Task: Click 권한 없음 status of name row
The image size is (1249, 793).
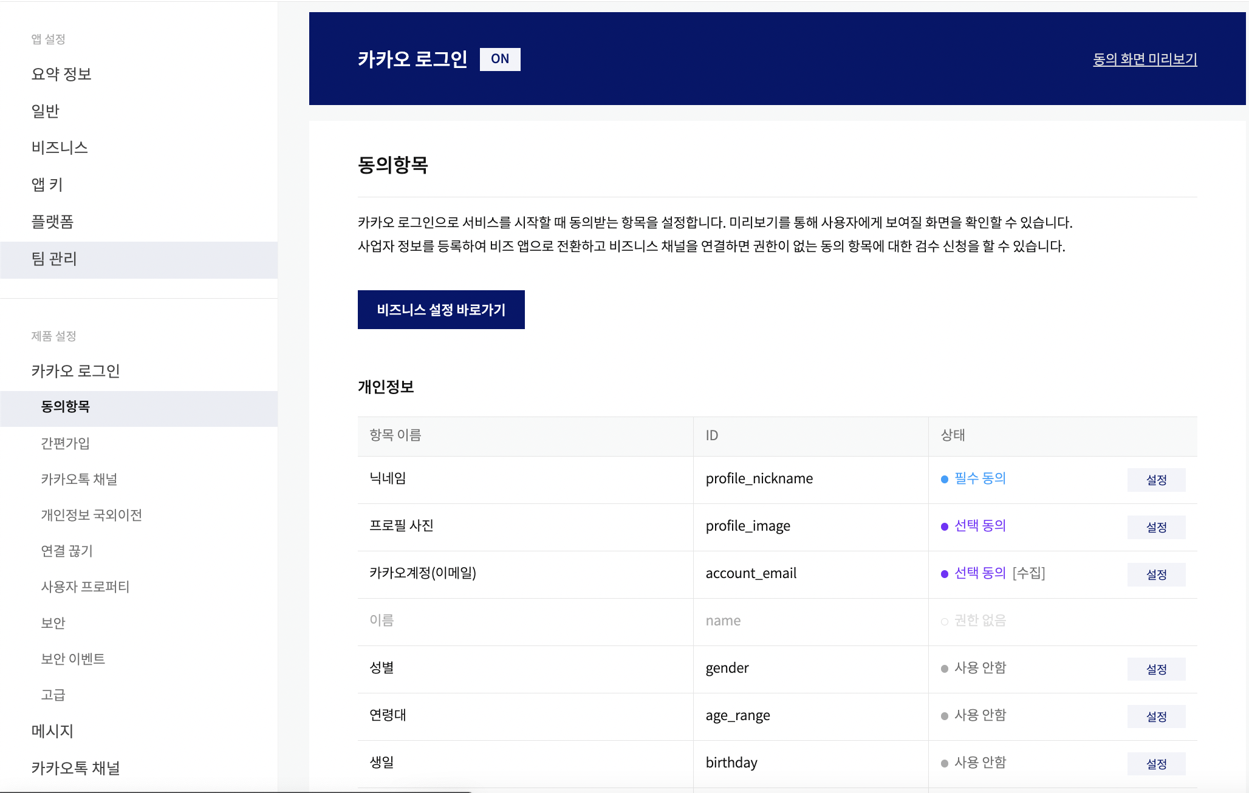Action: pos(974,621)
